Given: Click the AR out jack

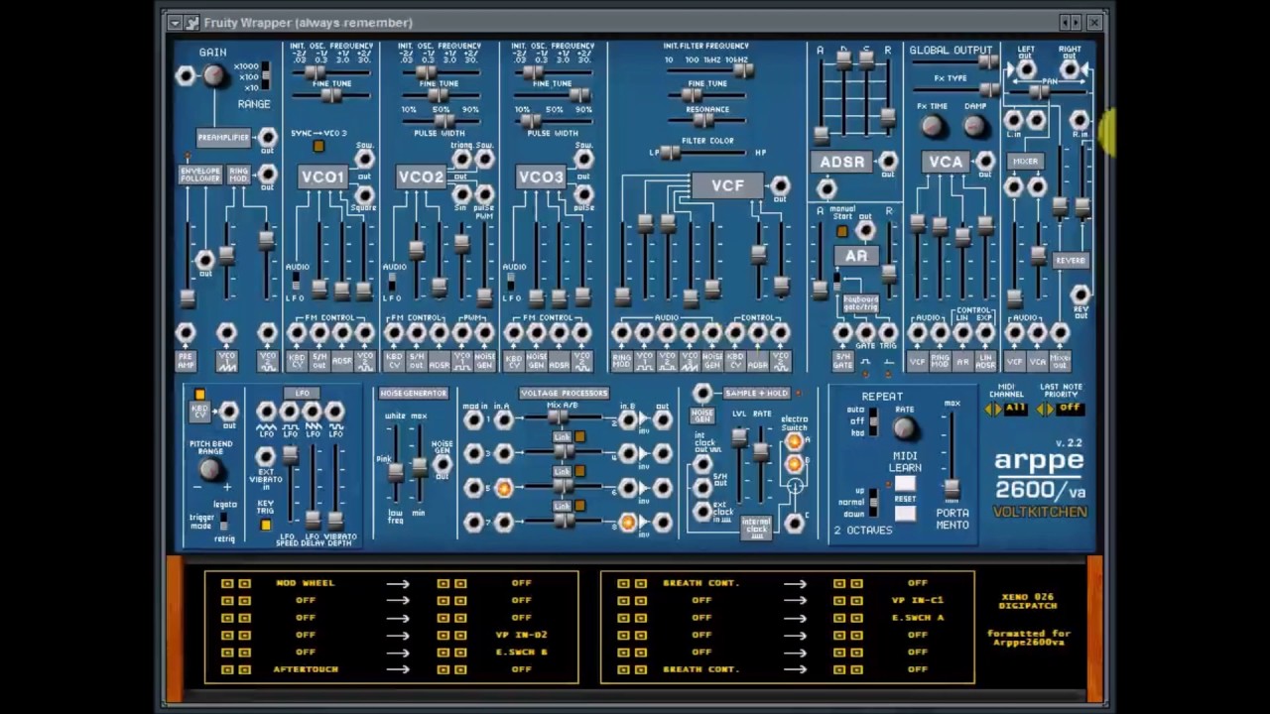Looking at the screenshot, I should [x=865, y=230].
